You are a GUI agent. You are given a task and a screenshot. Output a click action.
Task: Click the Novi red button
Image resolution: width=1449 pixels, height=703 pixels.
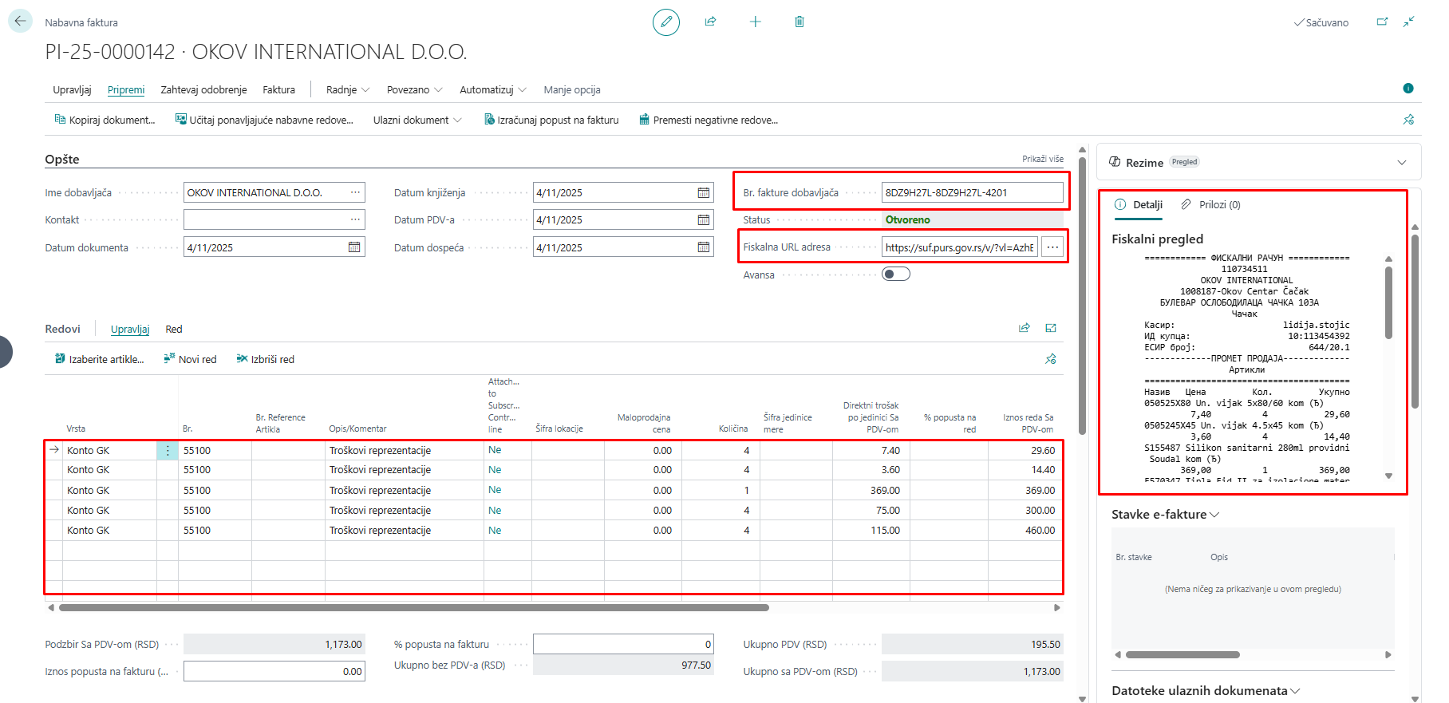pos(190,360)
